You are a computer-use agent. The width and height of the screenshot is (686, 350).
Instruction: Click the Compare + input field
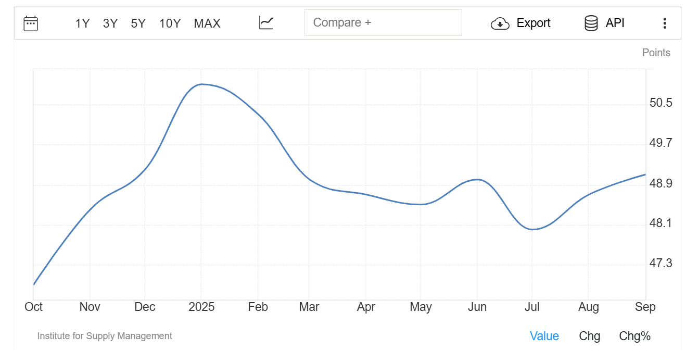click(x=383, y=23)
